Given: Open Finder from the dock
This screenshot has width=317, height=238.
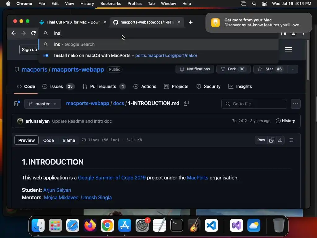Looking at the screenshot, I should (38, 225).
